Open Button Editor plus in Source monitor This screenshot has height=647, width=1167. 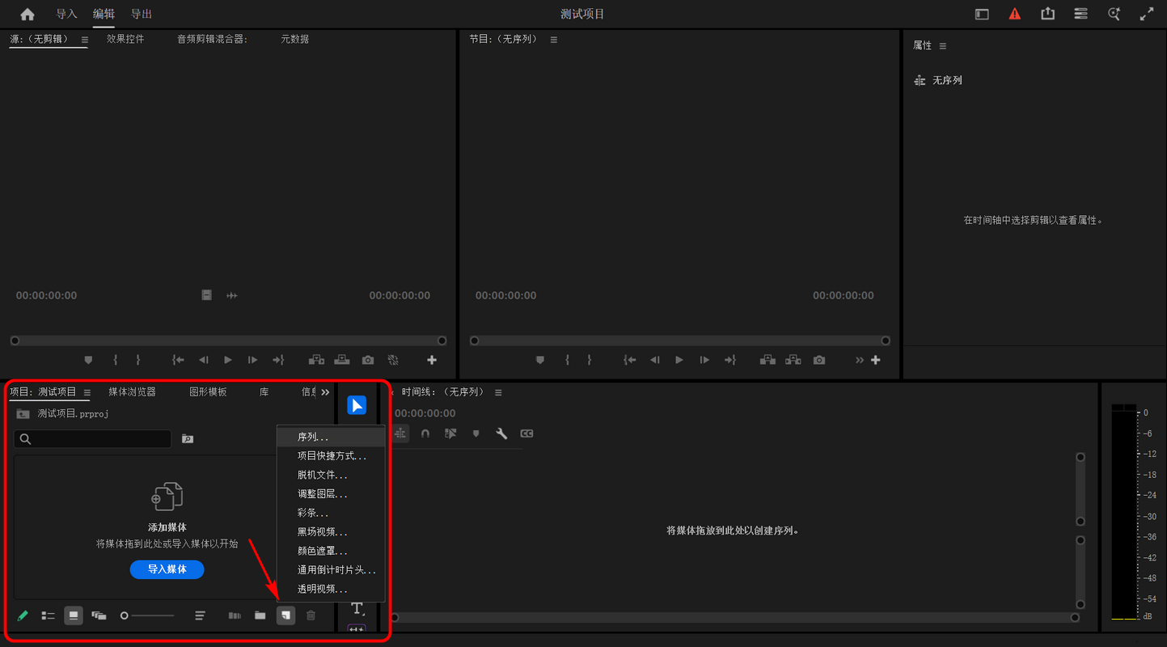point(432,360)
